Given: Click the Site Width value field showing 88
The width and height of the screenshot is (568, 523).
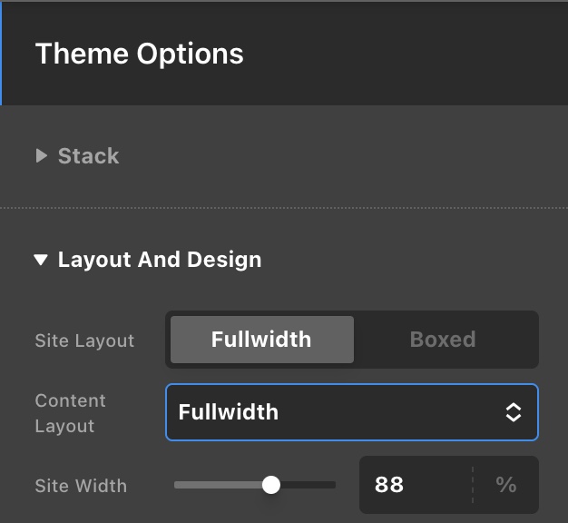Looking at the screenshot, I should click(413, 485).
